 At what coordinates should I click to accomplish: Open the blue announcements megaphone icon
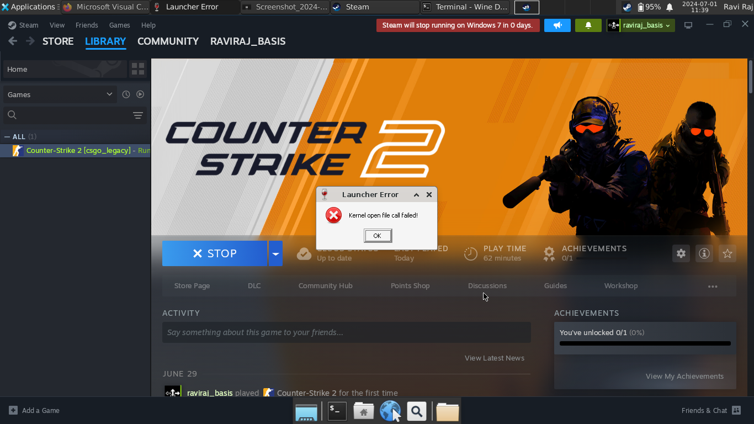[557, 25]
